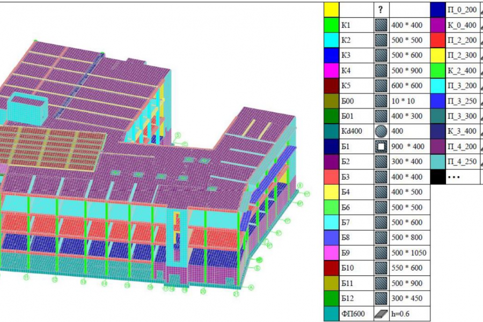Viewport: 483px width, 322px height.
Task: Click the П_4_250 legend entry
Action: (462, 162)
